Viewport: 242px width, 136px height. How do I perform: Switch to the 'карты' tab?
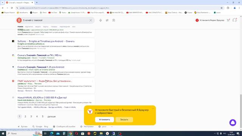[x=46, y=26]
